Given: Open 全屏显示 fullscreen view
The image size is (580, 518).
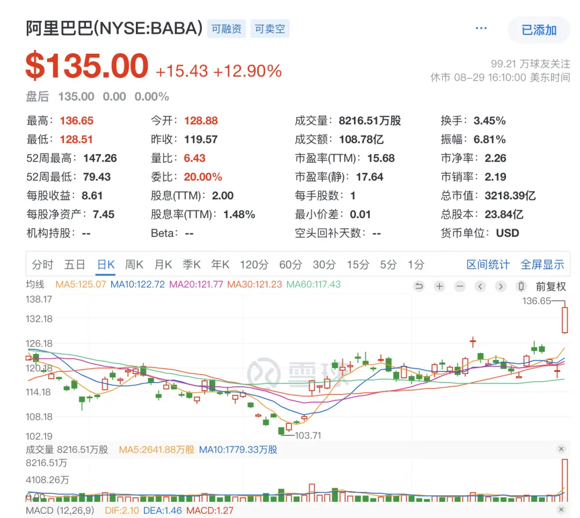Looking at the screenshot, I should (x=542, y=264).
